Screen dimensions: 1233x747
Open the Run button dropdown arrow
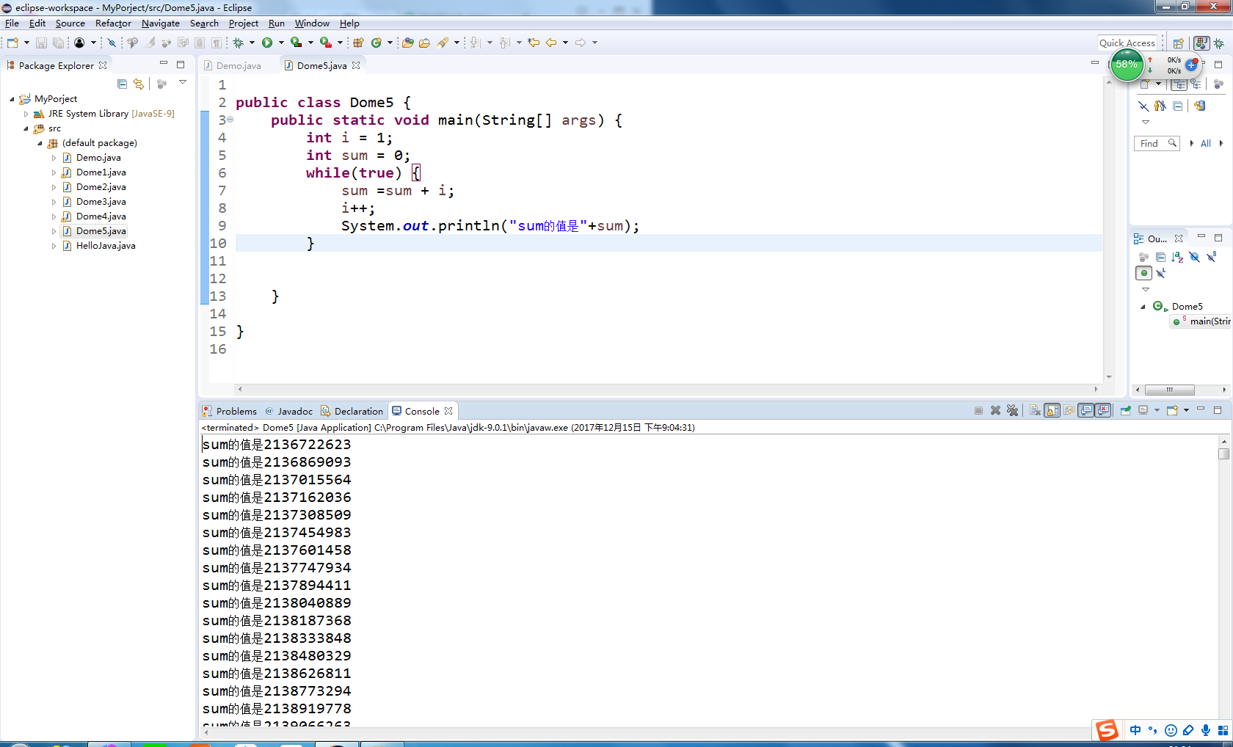tap(281, 43)
